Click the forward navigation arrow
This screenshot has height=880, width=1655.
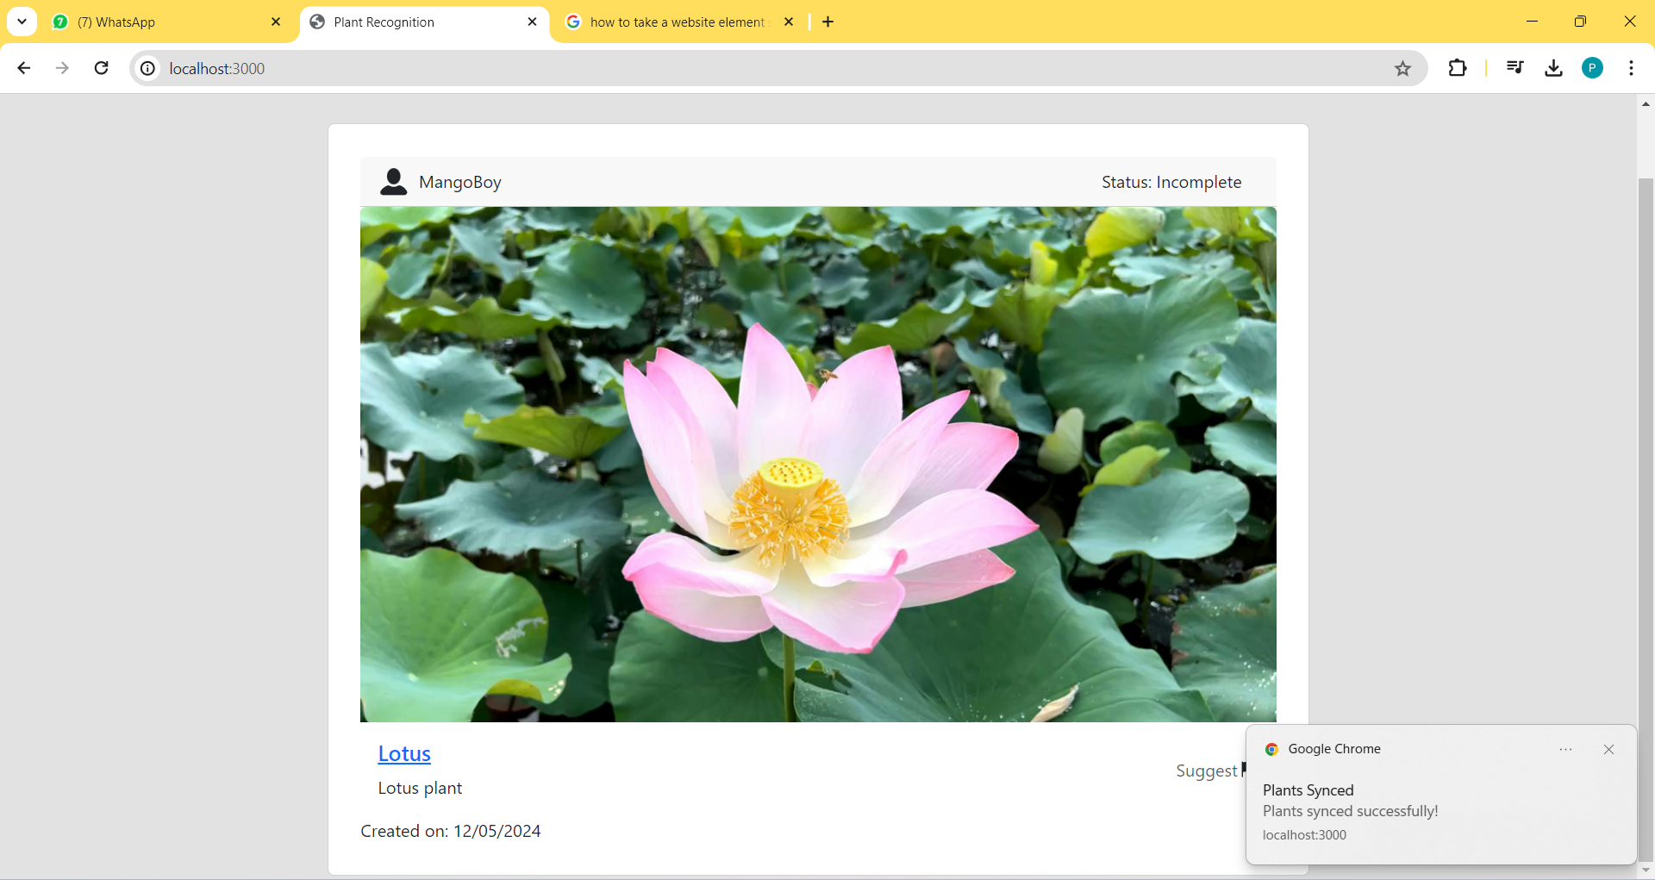point(62,68)
